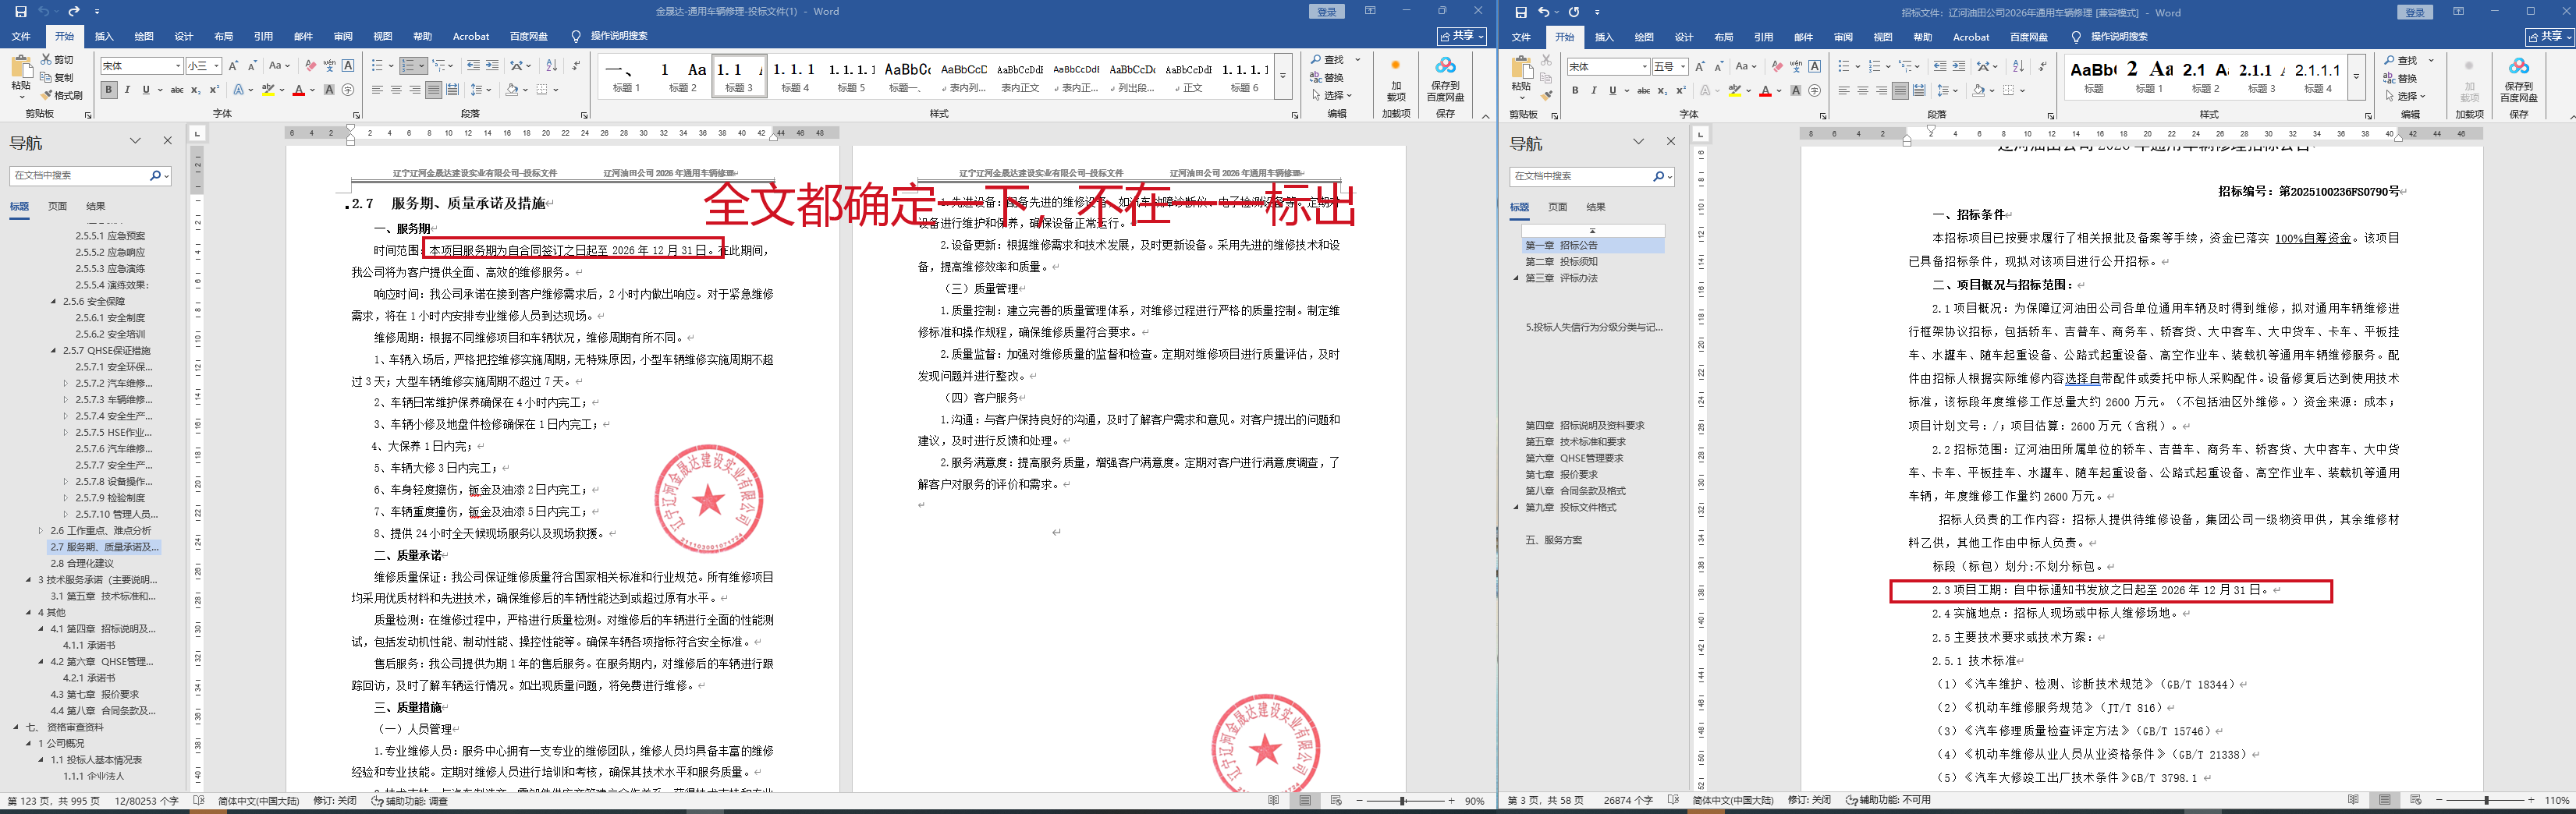The image size is (2576, 814).
Task: Select 第四章 招标说明及资料要求 in right navigation
Action: point(1584,425)
